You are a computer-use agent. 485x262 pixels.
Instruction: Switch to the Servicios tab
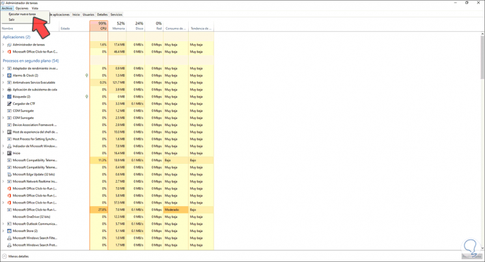[x=117, y=14]
